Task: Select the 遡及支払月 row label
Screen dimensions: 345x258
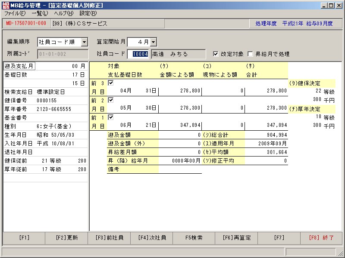Action: [x=19, y=66]
